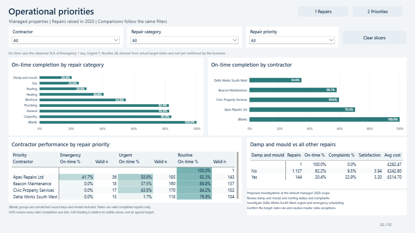Click the 84.2% Routine cell
Image resolution: width=415 pixels, height=233 pixels.
[194, 190]
